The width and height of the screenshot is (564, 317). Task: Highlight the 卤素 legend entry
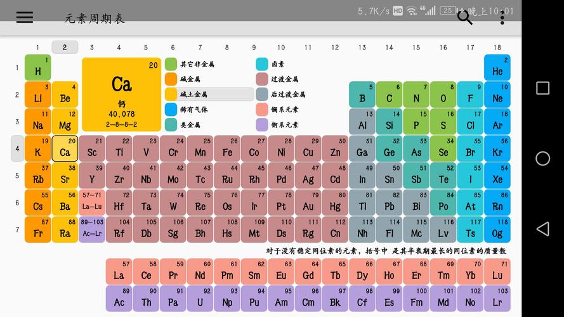270,64
